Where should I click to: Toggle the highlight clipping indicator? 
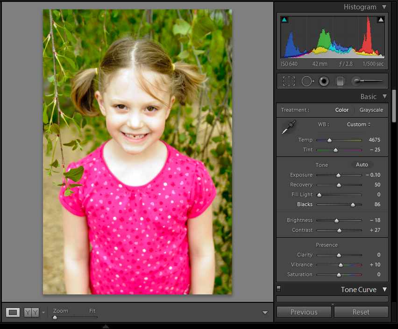(381, 19)
